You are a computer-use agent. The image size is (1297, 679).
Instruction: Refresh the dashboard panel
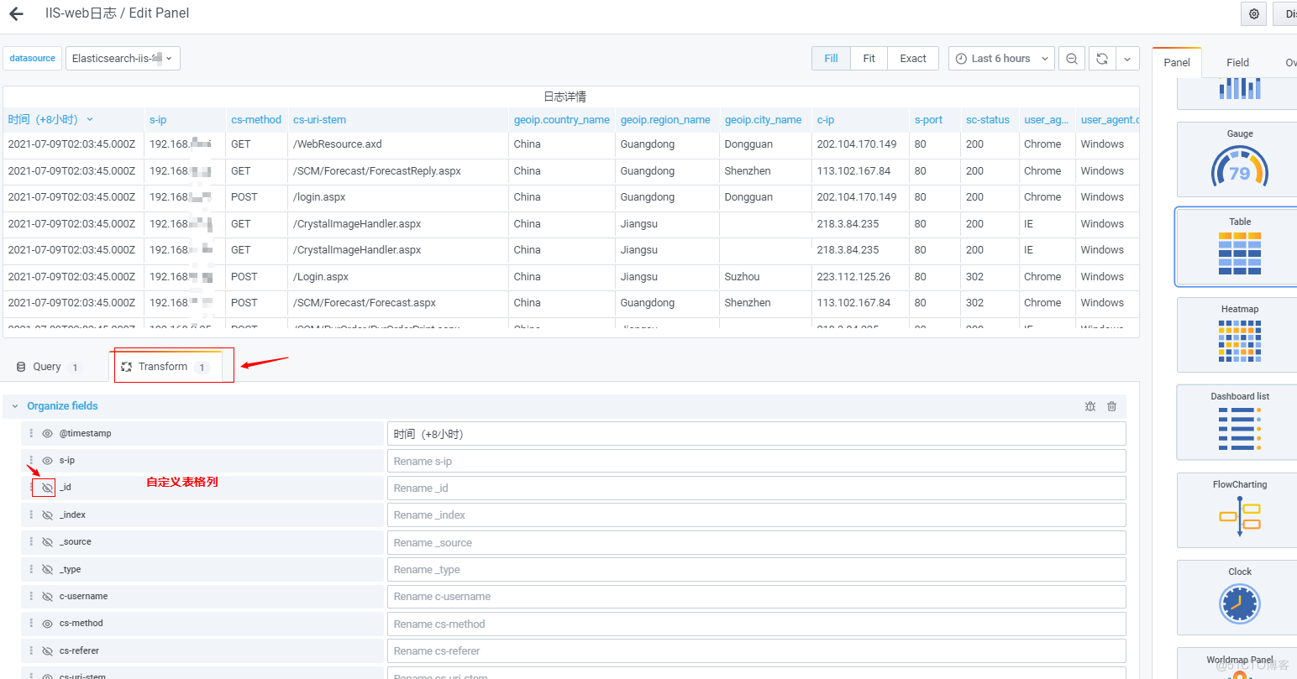click(x=1102, y=59)
